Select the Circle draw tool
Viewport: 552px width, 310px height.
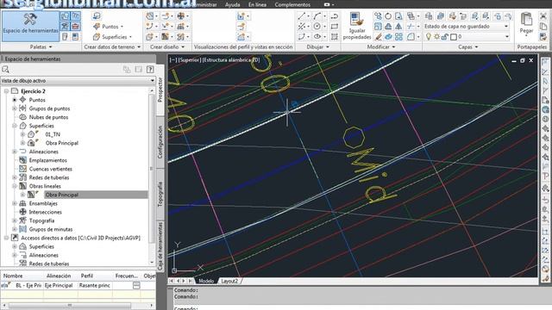pyautogui.click(x=317, y=27)
